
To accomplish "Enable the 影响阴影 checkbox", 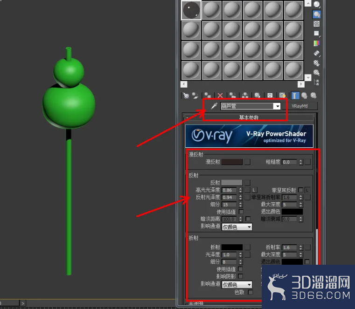I will point(240,276).
